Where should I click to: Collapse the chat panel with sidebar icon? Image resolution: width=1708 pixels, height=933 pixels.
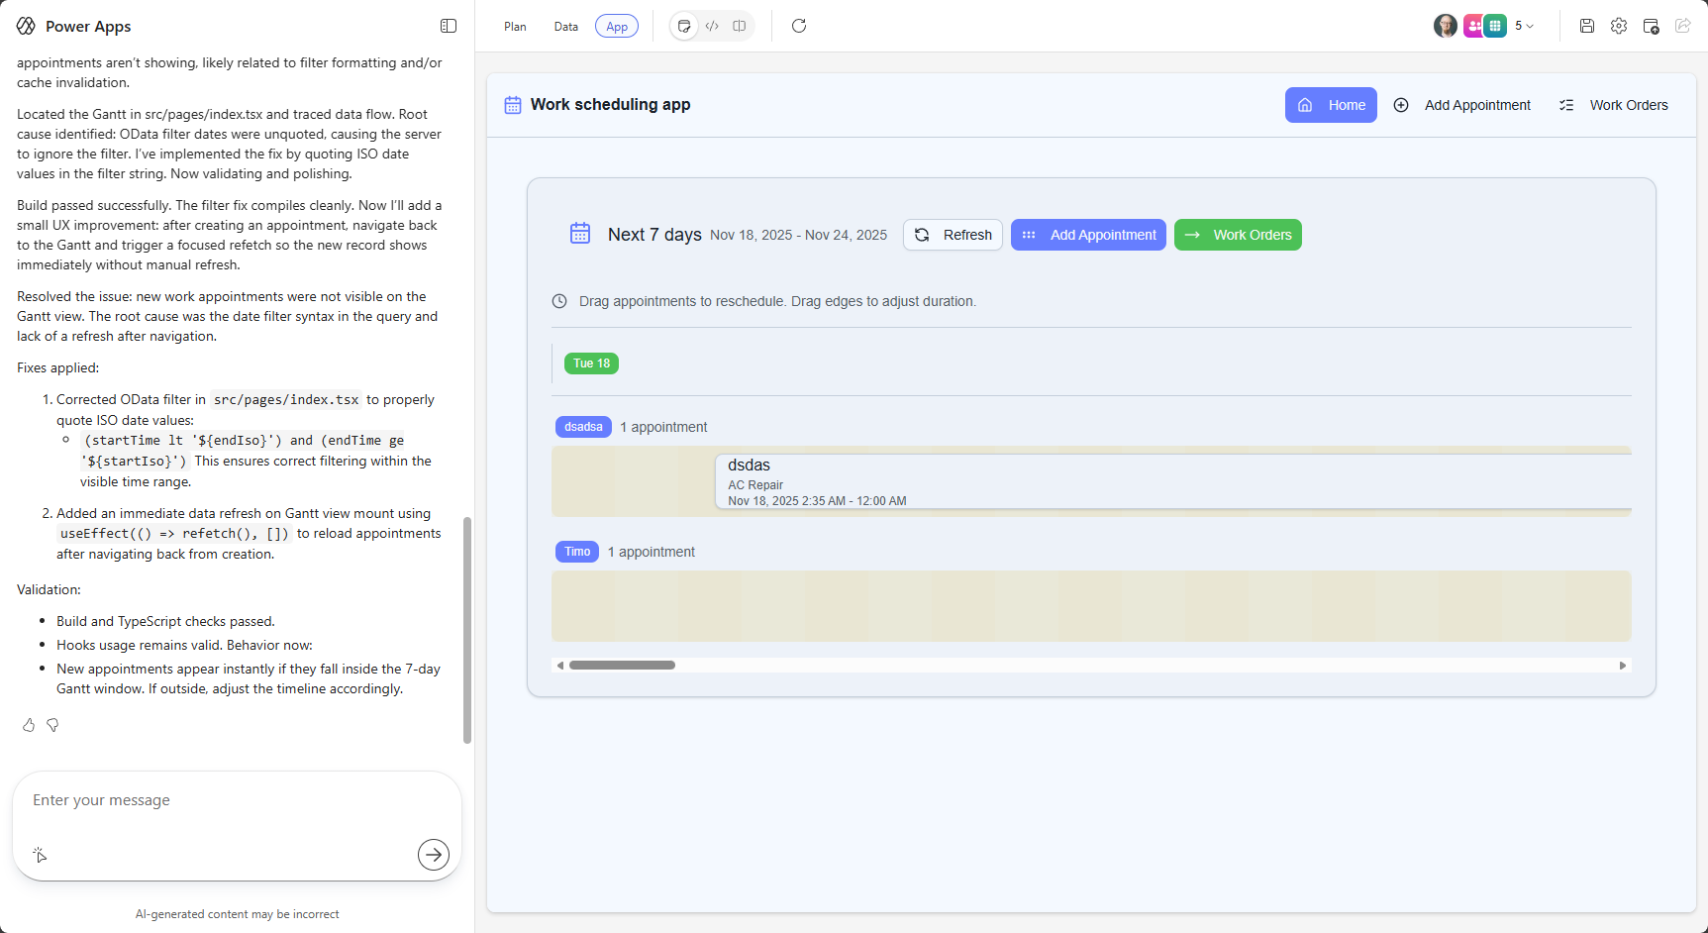[449, 26]
